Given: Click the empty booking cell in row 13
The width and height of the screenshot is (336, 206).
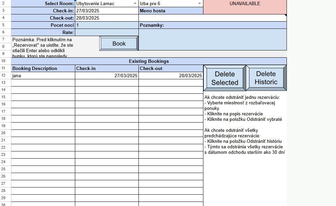Looking at the screenshot, I should click(x=43, y=83).
